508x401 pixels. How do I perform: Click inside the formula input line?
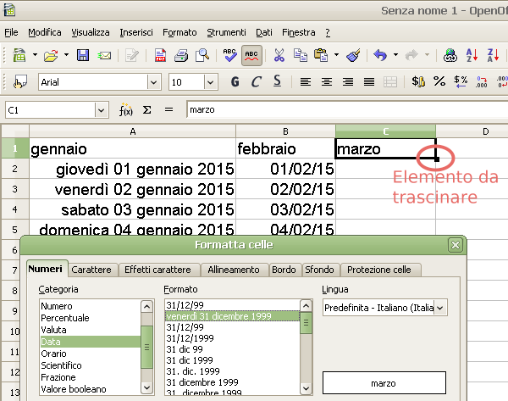[x=339, y=110]
